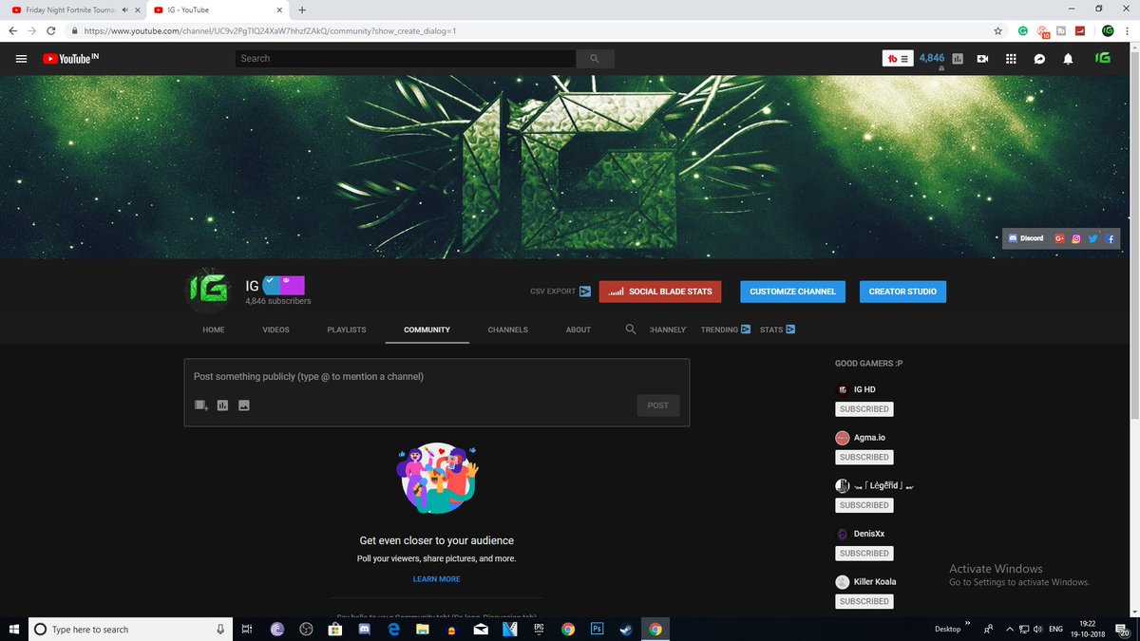
Task: Click the browser address bar URL
Action: 270,30
